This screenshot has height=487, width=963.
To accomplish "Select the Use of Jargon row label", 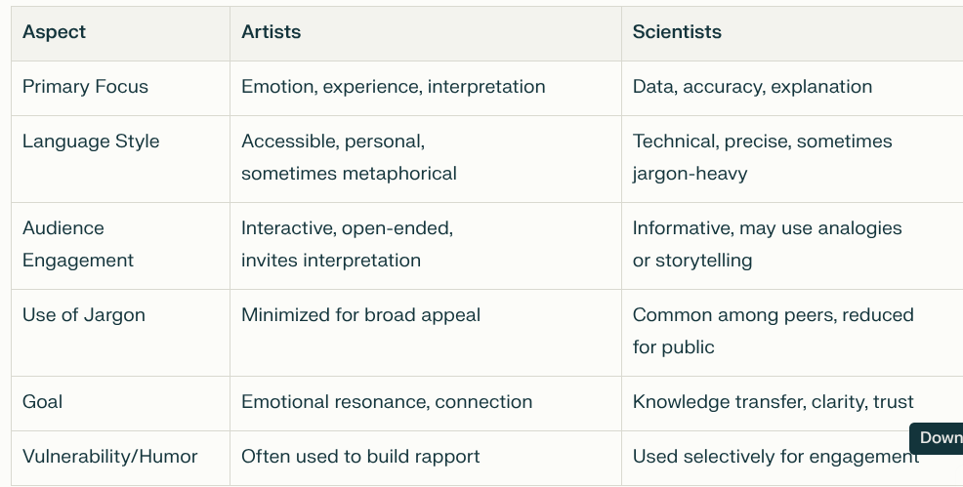I will click(84, 315).
